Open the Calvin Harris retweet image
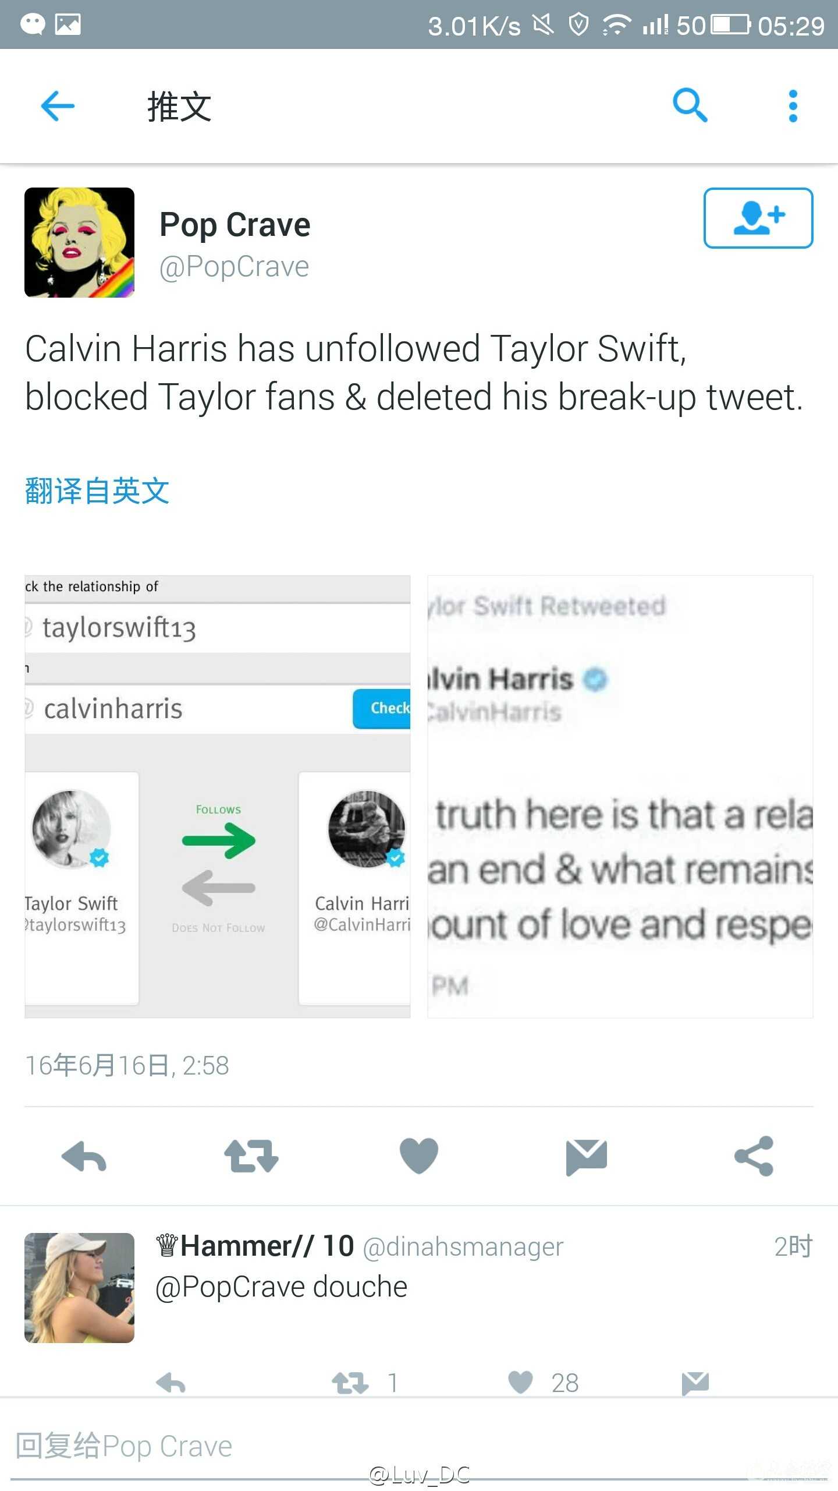 click(620, 797)
